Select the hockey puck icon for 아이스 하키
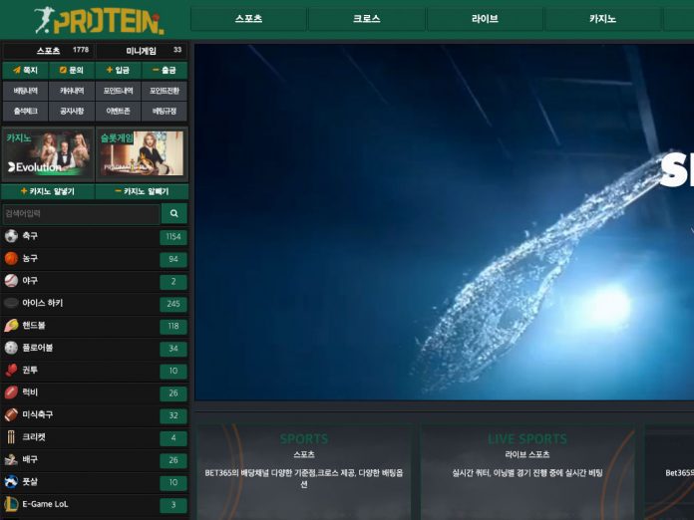 (x=11, y=303)
